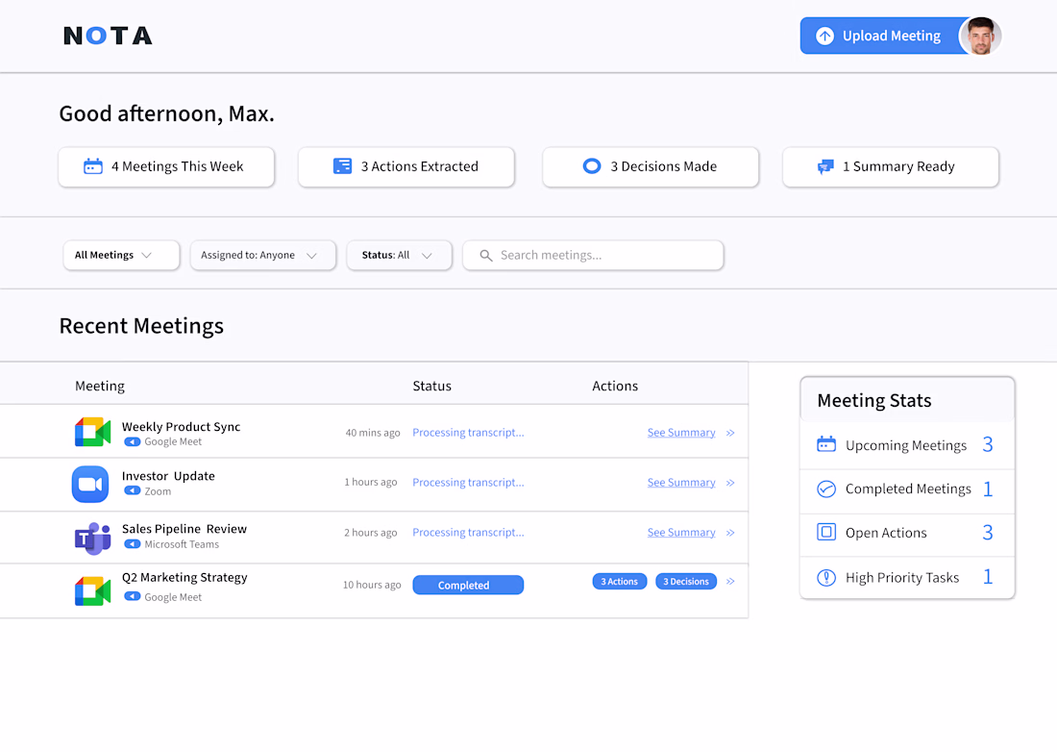Viewport: 1057px width, 752px height.
Task: Click the camera badge beside the Zoom label
Action: (133, 491)
